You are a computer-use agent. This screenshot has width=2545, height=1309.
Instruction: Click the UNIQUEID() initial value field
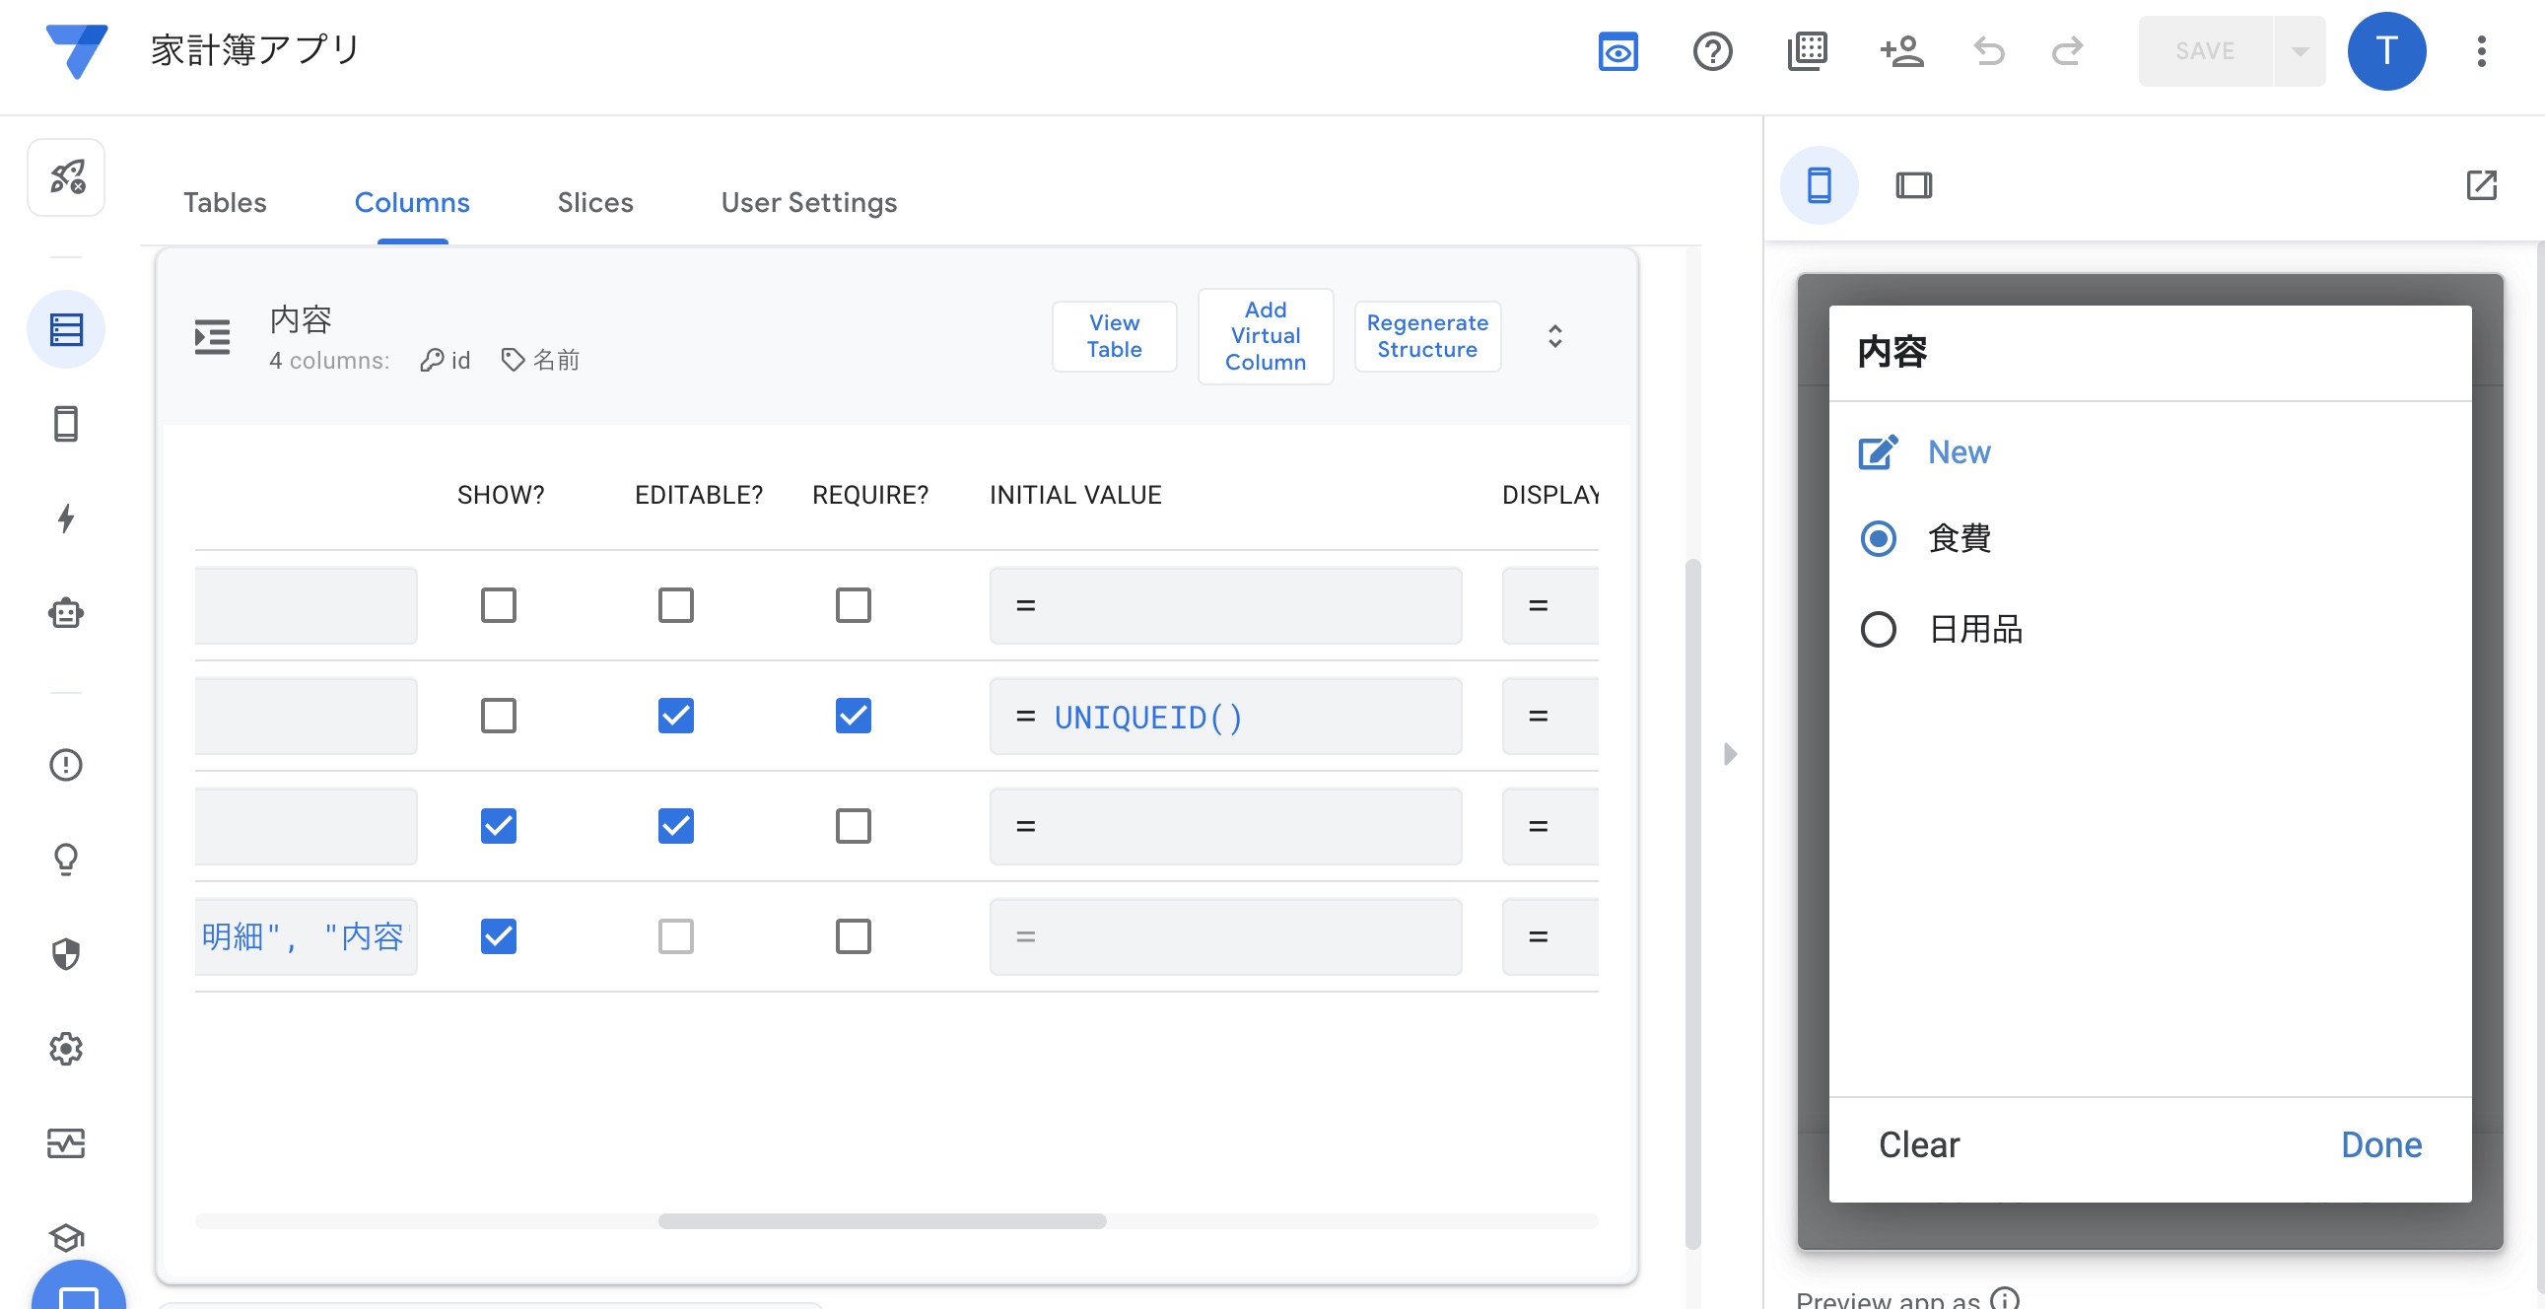[1225, 717]
